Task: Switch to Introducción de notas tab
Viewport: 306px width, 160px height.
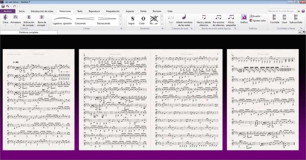Action: click(42, 11)
